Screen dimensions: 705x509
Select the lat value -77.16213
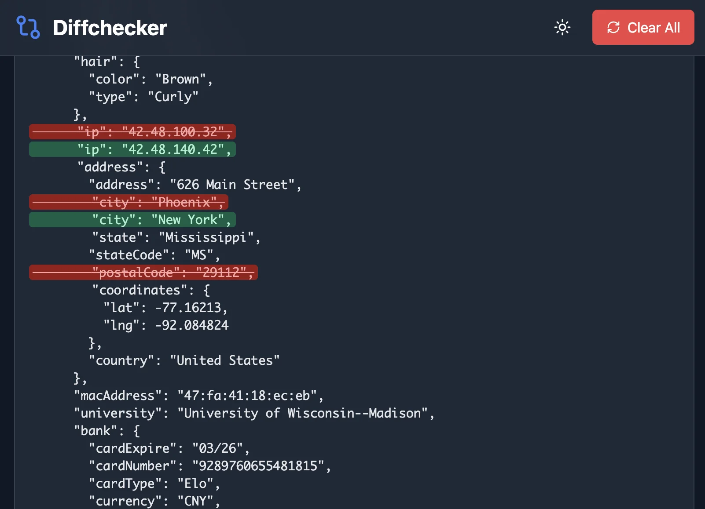pos(165,308)
